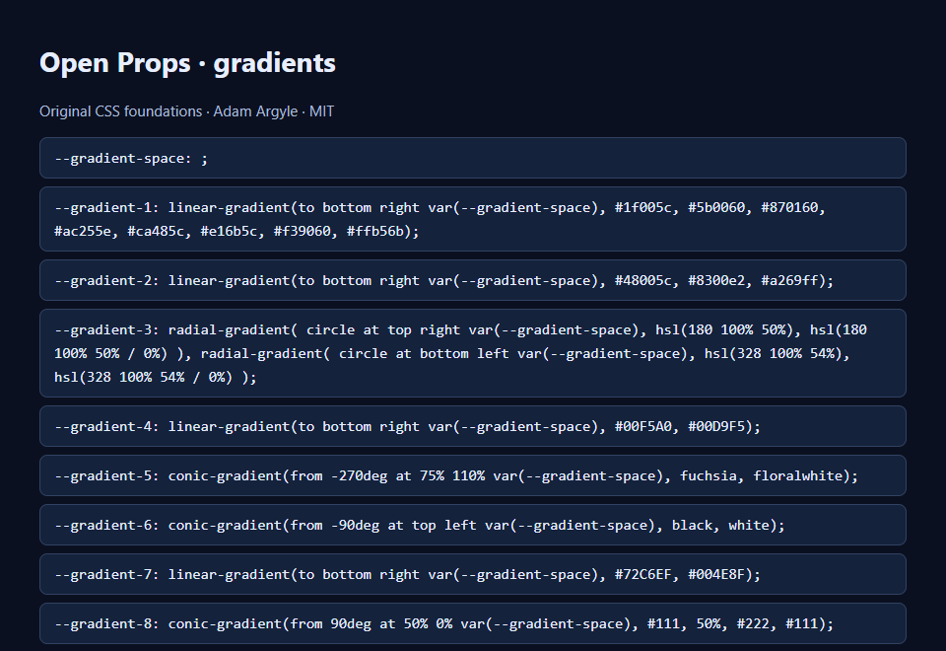
Task: Select the --gradient-7 code block with #72C6EF
Action: tap(472, 574)
